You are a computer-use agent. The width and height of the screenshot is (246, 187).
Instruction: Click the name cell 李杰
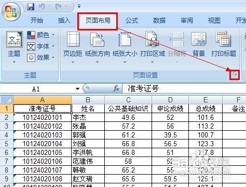88,117
